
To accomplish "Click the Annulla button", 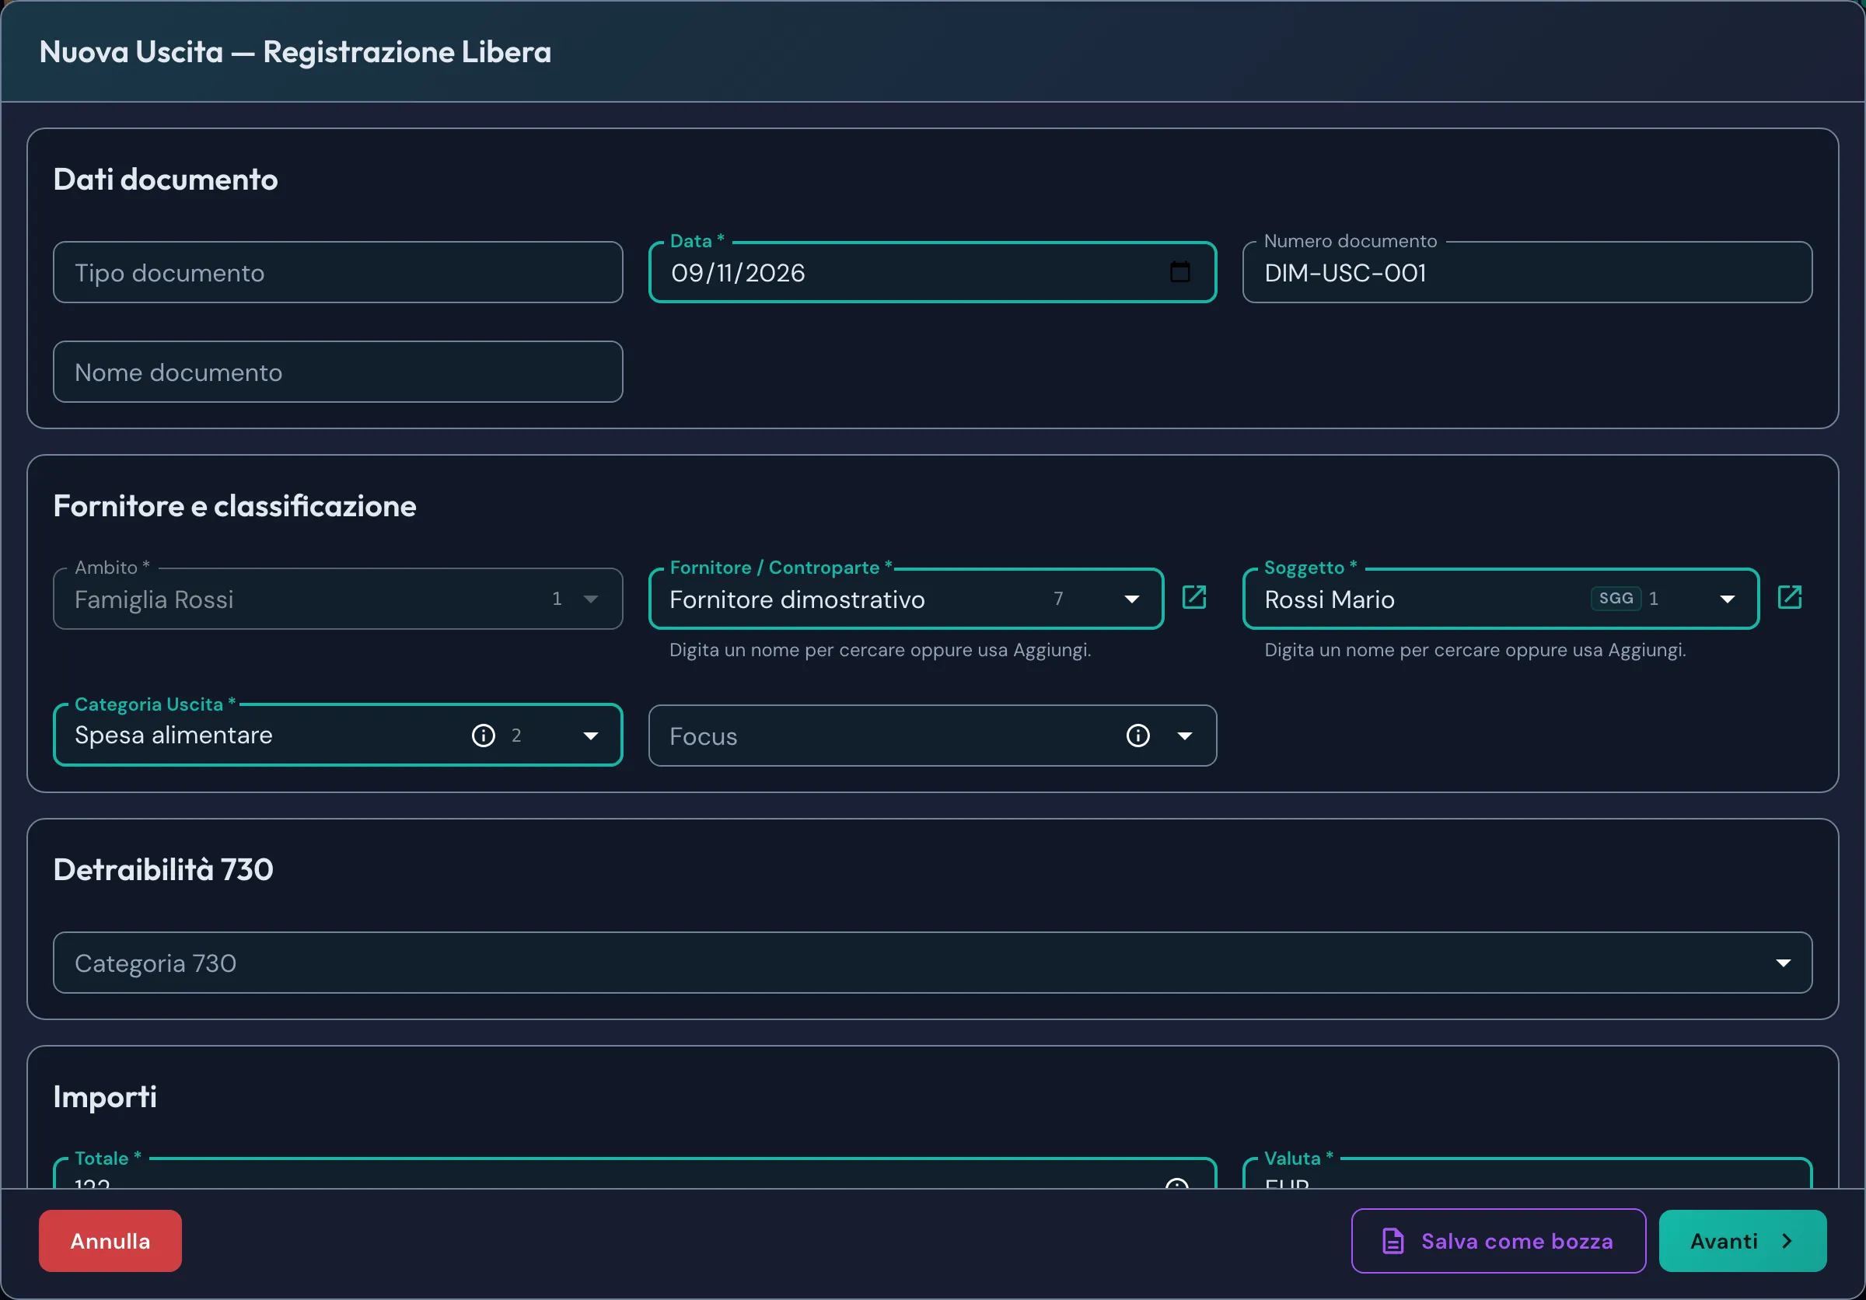I will (110, 1241).
